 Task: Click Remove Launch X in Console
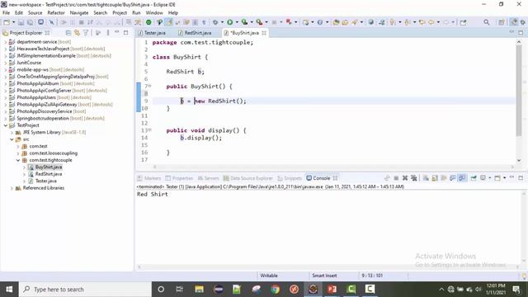pyautogui.click(x=405, y=178)
